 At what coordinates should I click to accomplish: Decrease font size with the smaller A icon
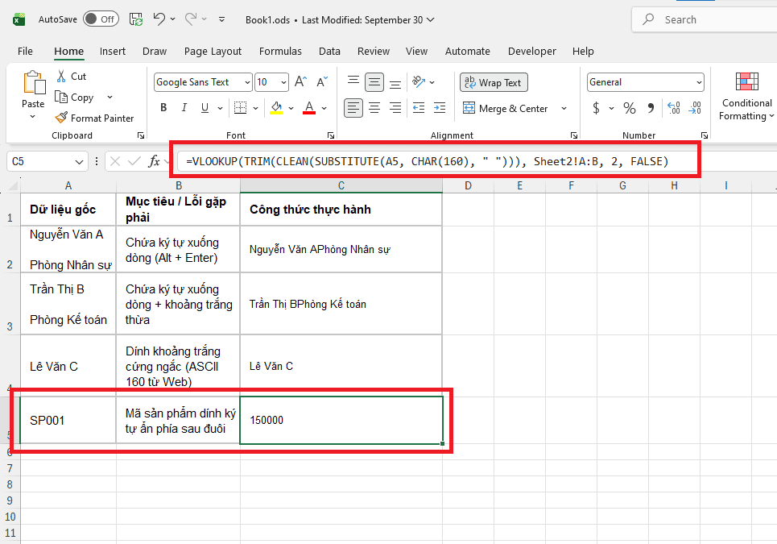(x=322, y=82)
